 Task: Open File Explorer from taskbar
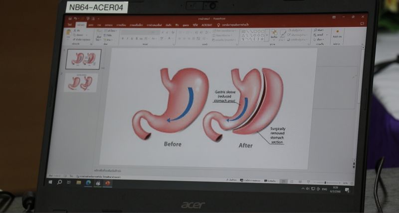click(79, 183)
